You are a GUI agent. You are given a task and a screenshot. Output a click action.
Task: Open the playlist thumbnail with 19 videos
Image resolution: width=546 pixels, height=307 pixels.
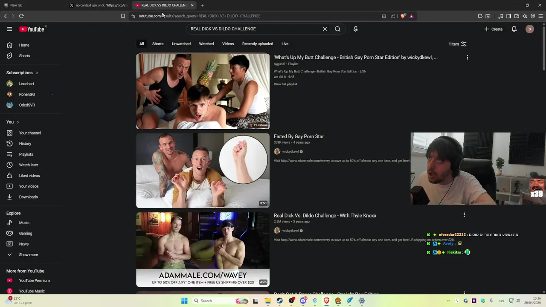(x=203, y=91)
